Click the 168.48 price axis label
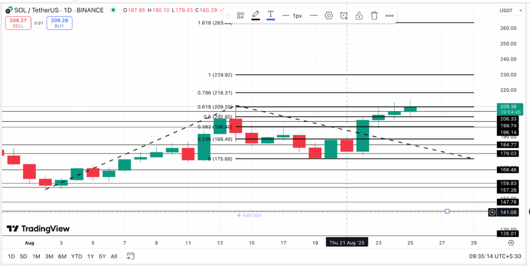Viewport: 530px width, 266px height. coord(508,170)
